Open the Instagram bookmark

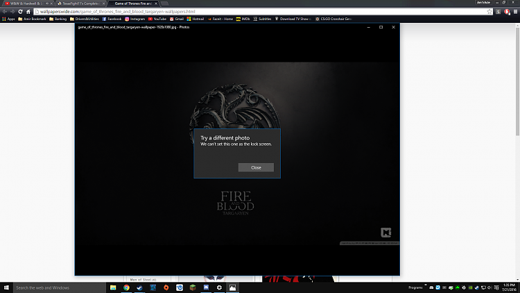click(x=135, y=19)
